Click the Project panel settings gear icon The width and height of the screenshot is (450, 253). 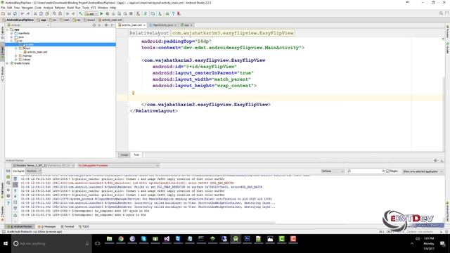(x=106, y=25)
